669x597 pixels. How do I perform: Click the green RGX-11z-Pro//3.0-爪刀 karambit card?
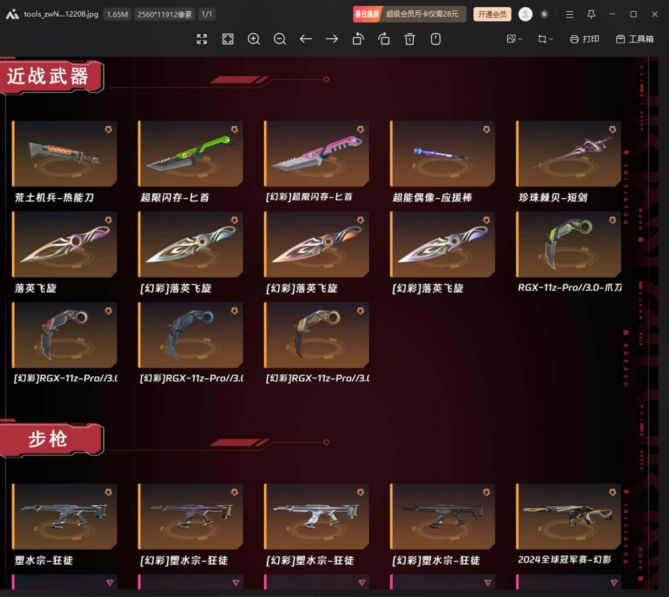(x=568, y=244)
